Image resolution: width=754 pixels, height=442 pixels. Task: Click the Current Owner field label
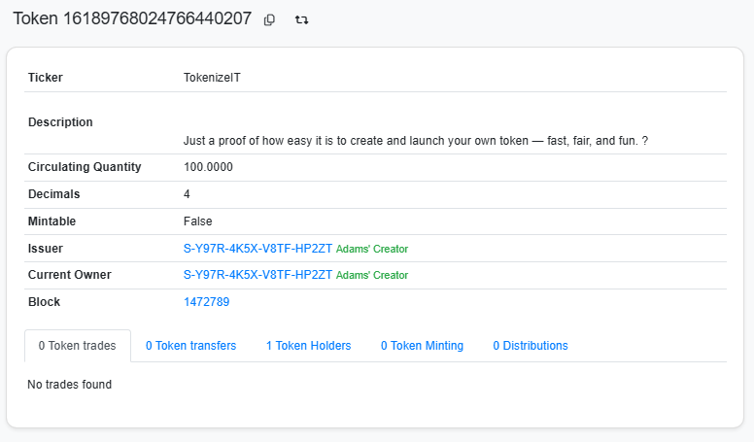70,275
